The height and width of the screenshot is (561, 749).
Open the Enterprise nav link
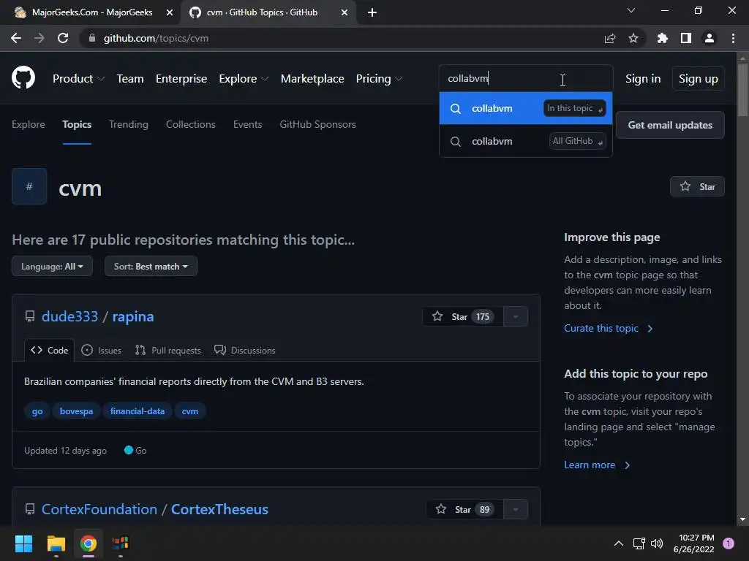[181, 78]
